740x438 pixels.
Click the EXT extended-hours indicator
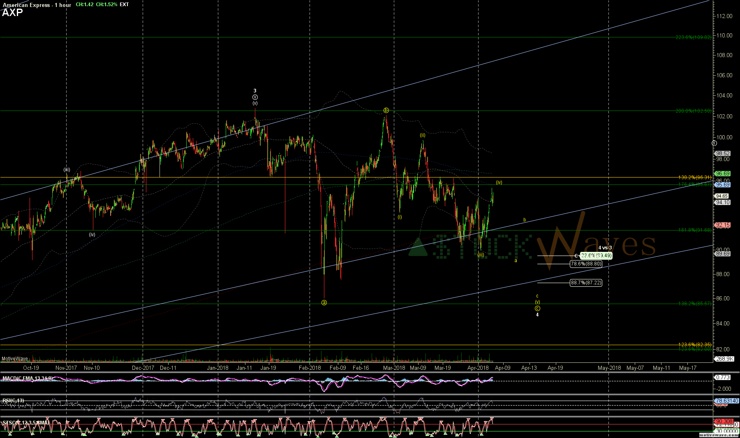pyautogui.click(x=124, y=5)
